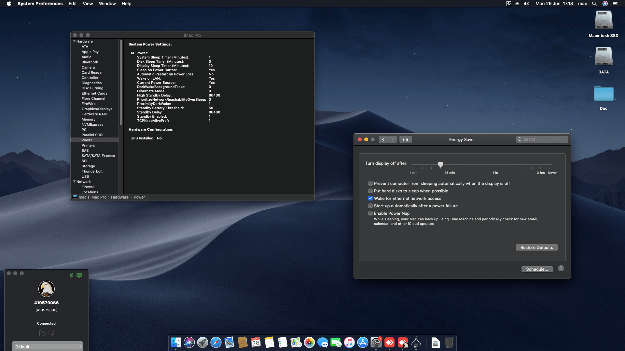
Task: Click the file transfer icon in the AnyDesk window
Action: click(42, 333)
